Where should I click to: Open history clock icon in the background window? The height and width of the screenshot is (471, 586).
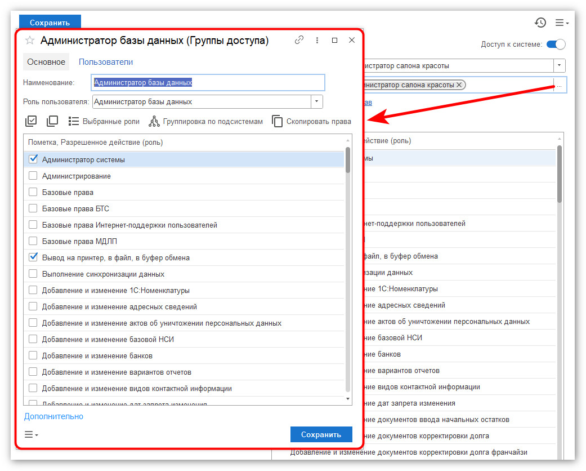tap(540, 23)
